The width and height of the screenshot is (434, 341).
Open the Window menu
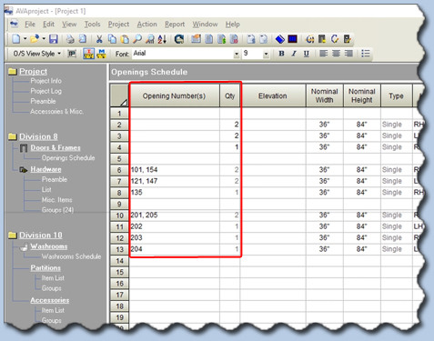pyautogui.click(x=205, y=25)
